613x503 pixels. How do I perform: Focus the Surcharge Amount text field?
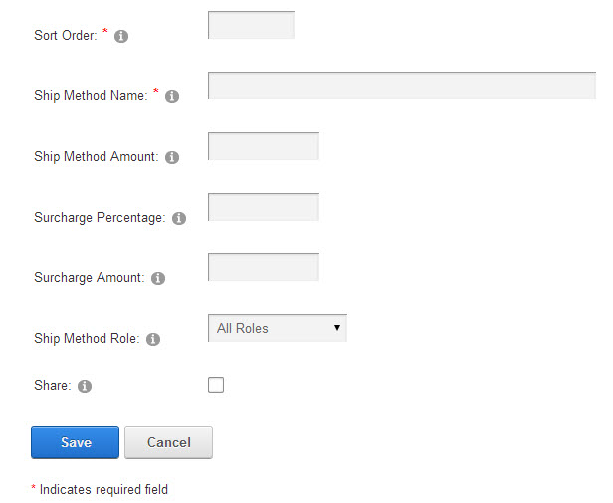[264, 267]
